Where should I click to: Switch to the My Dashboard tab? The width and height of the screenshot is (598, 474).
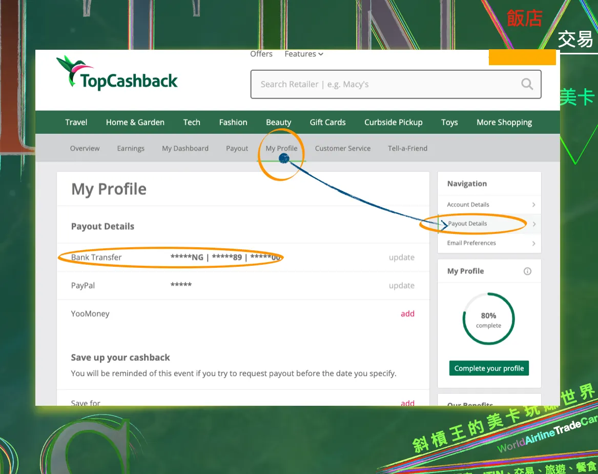[x=185, y=148]
